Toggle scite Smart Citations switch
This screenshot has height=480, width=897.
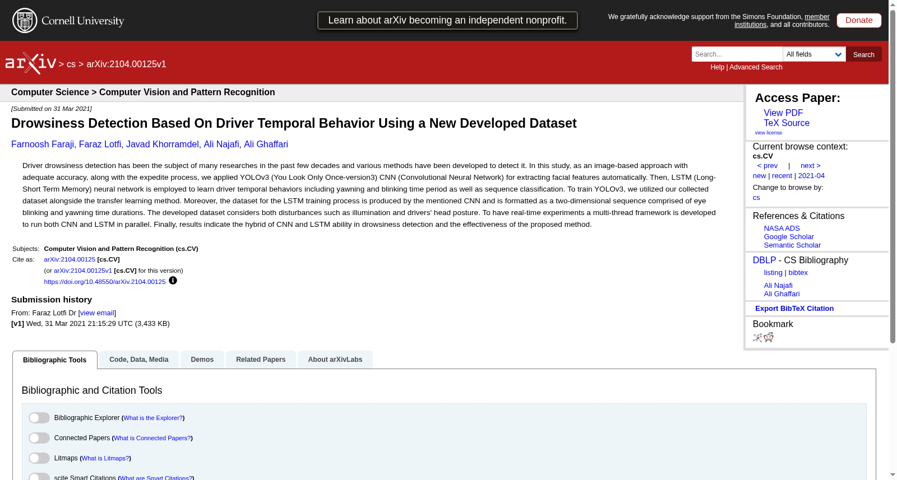tap(39, 477)
